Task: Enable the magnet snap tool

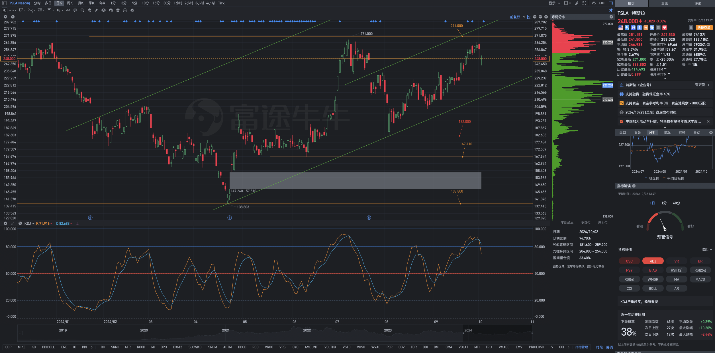Action: (x=111, y=10)
